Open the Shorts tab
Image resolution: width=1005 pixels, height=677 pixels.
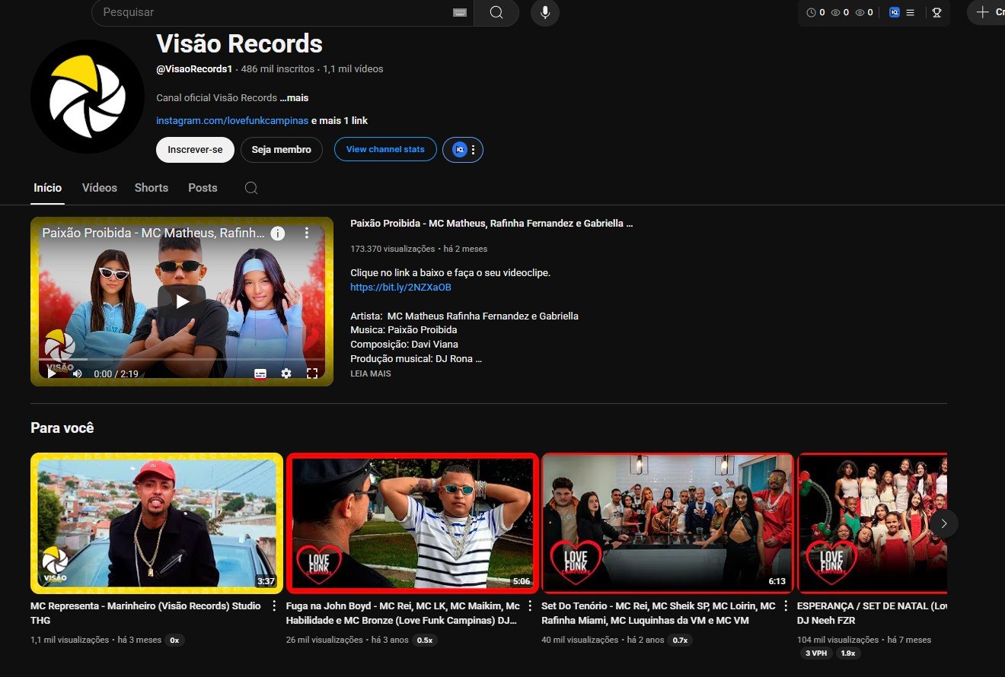coord(152,188)
